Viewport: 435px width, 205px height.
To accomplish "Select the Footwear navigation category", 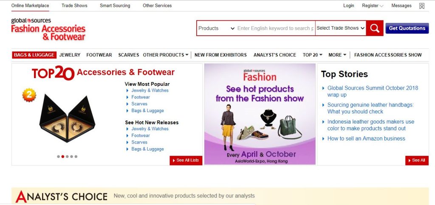I will click(x=99, y=55).
